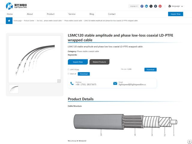Screen dimensions: 192x144
Task: Click the Cable Structure label
Action: pyautogui.click(x=75, y=106)
